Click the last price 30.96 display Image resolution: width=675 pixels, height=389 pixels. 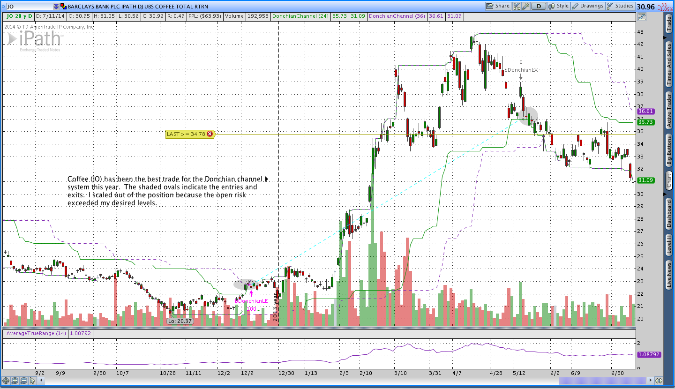(x=646, y=7)
